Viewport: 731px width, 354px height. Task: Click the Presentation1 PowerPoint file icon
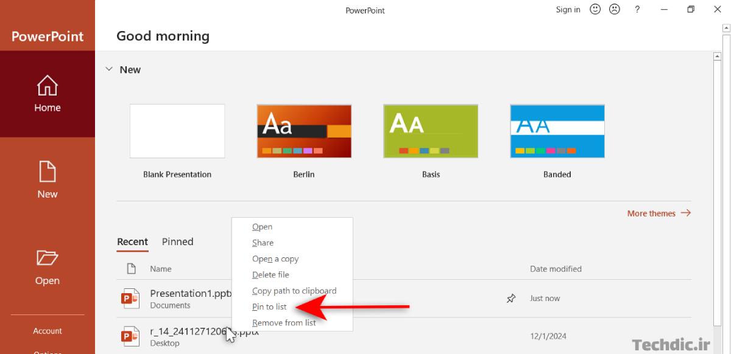(x=130, y=299)
